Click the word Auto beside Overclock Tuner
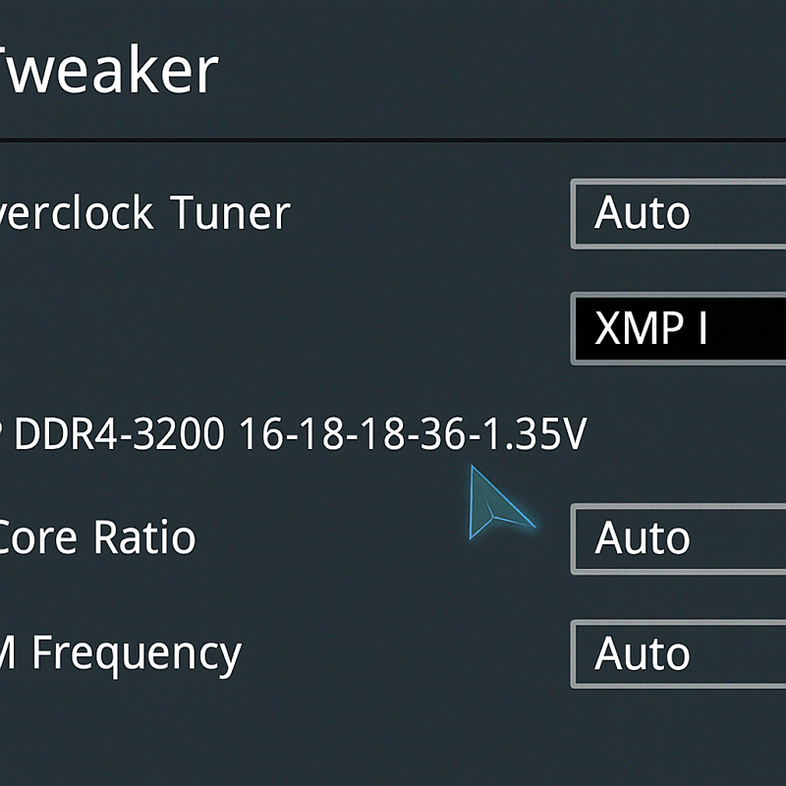Image resolution: width=786 pixels, height=786 pixels. point(644,213)
